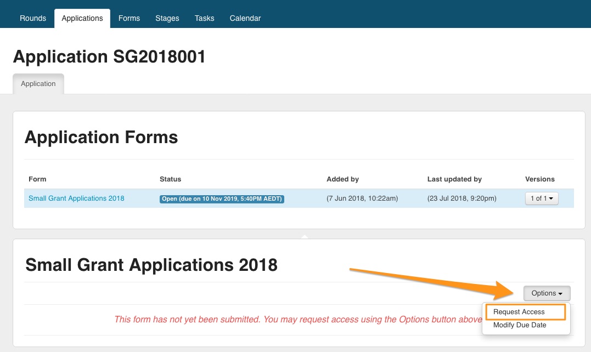
Task: Select the Applications tab in navigation bar
Action: (82, 18)
